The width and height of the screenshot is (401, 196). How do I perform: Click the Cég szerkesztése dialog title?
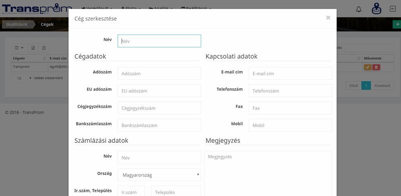pyautogui.click(x=96, y=19)
